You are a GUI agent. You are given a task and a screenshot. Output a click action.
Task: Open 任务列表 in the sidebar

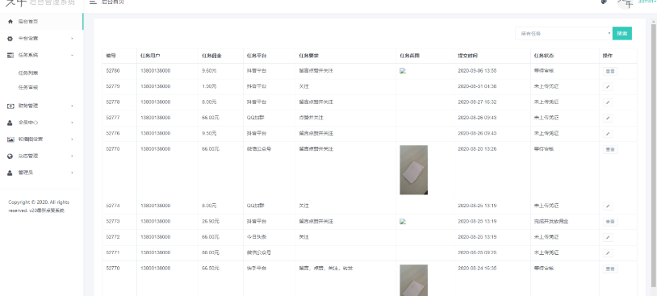click(x=28, y=73)
